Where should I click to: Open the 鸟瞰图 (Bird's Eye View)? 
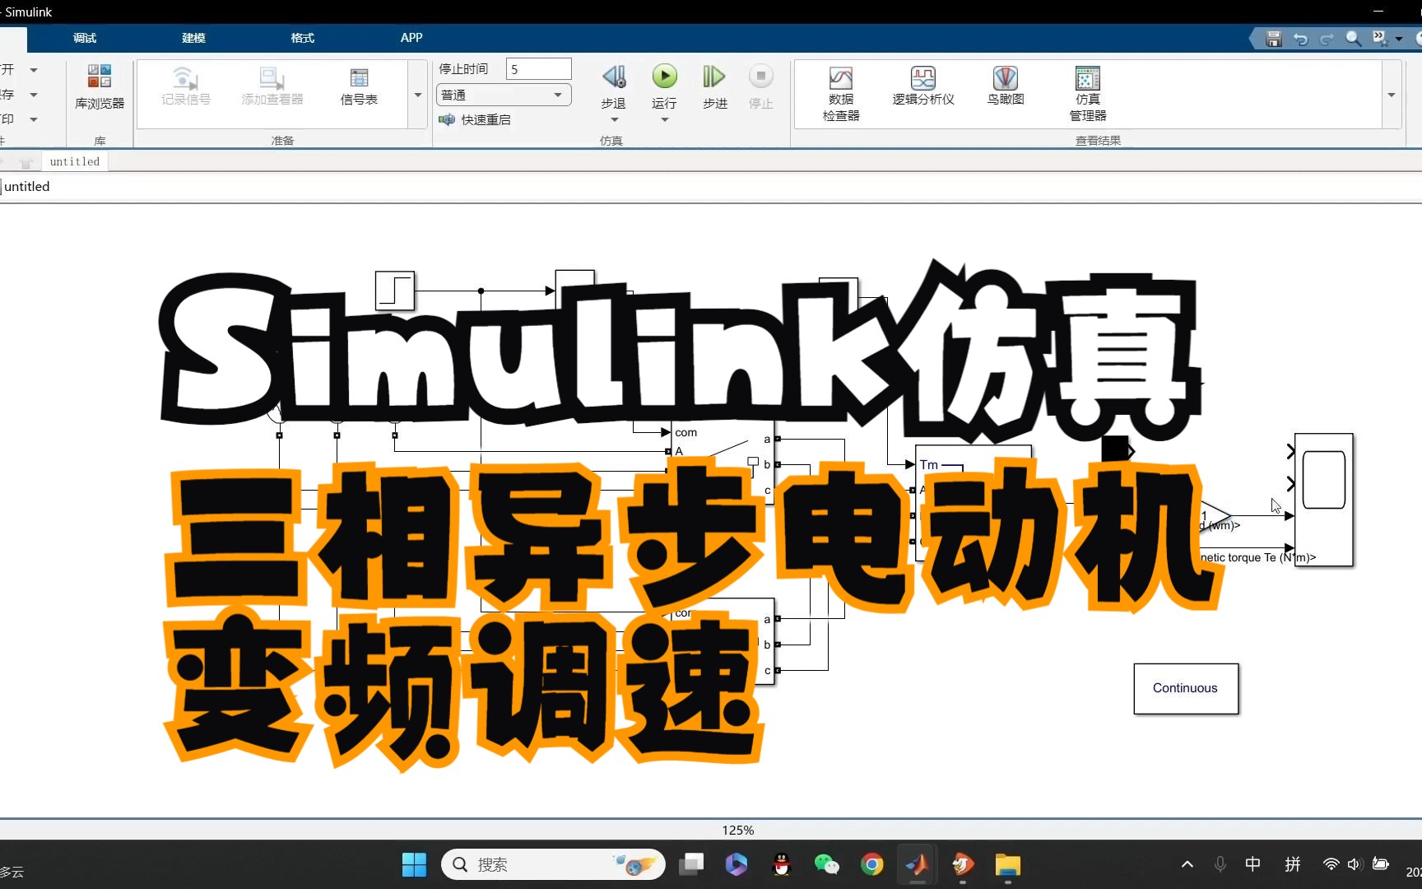click(1006, 86)
